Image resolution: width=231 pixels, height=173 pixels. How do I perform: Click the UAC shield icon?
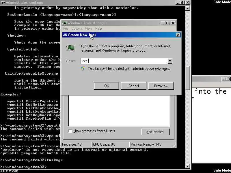pos(83,68)
